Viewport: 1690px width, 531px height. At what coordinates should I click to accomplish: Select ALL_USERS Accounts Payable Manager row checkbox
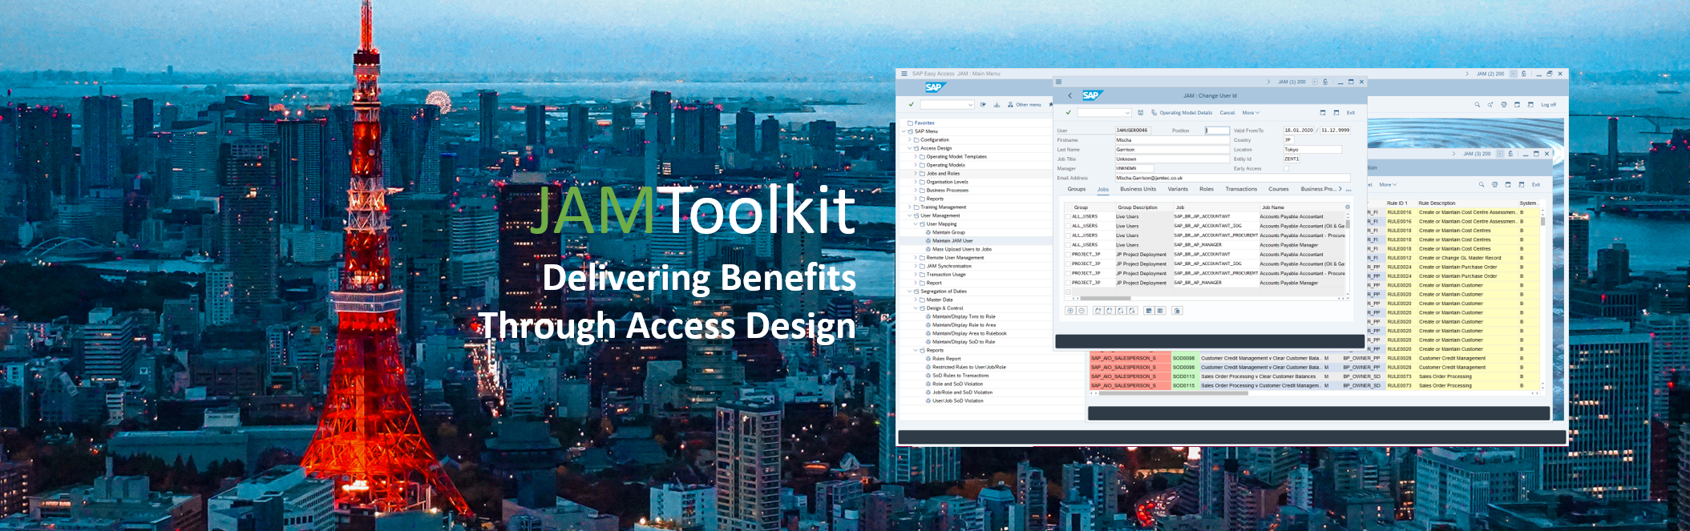click(x=1068, y=245)
